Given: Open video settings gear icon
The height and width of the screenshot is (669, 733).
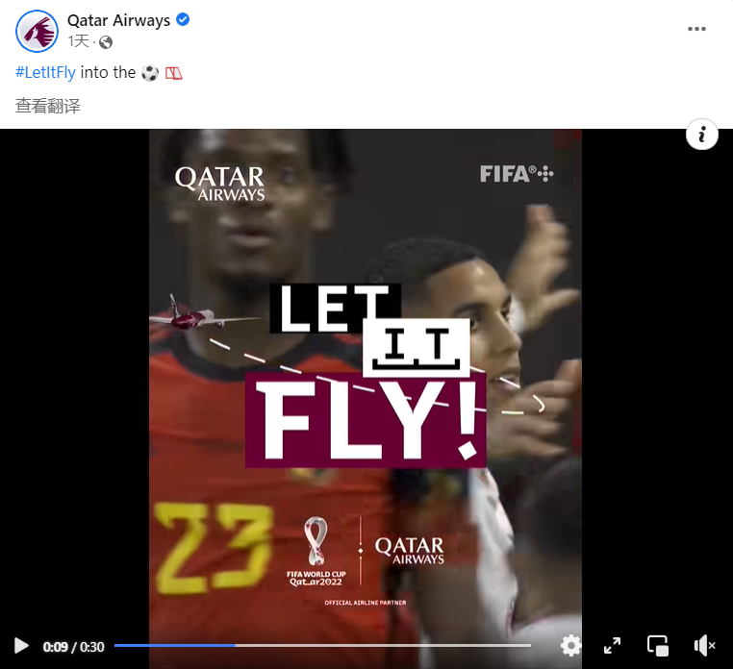Looking at the screenshot, I should pyautogui.click(x=570, y=646).
